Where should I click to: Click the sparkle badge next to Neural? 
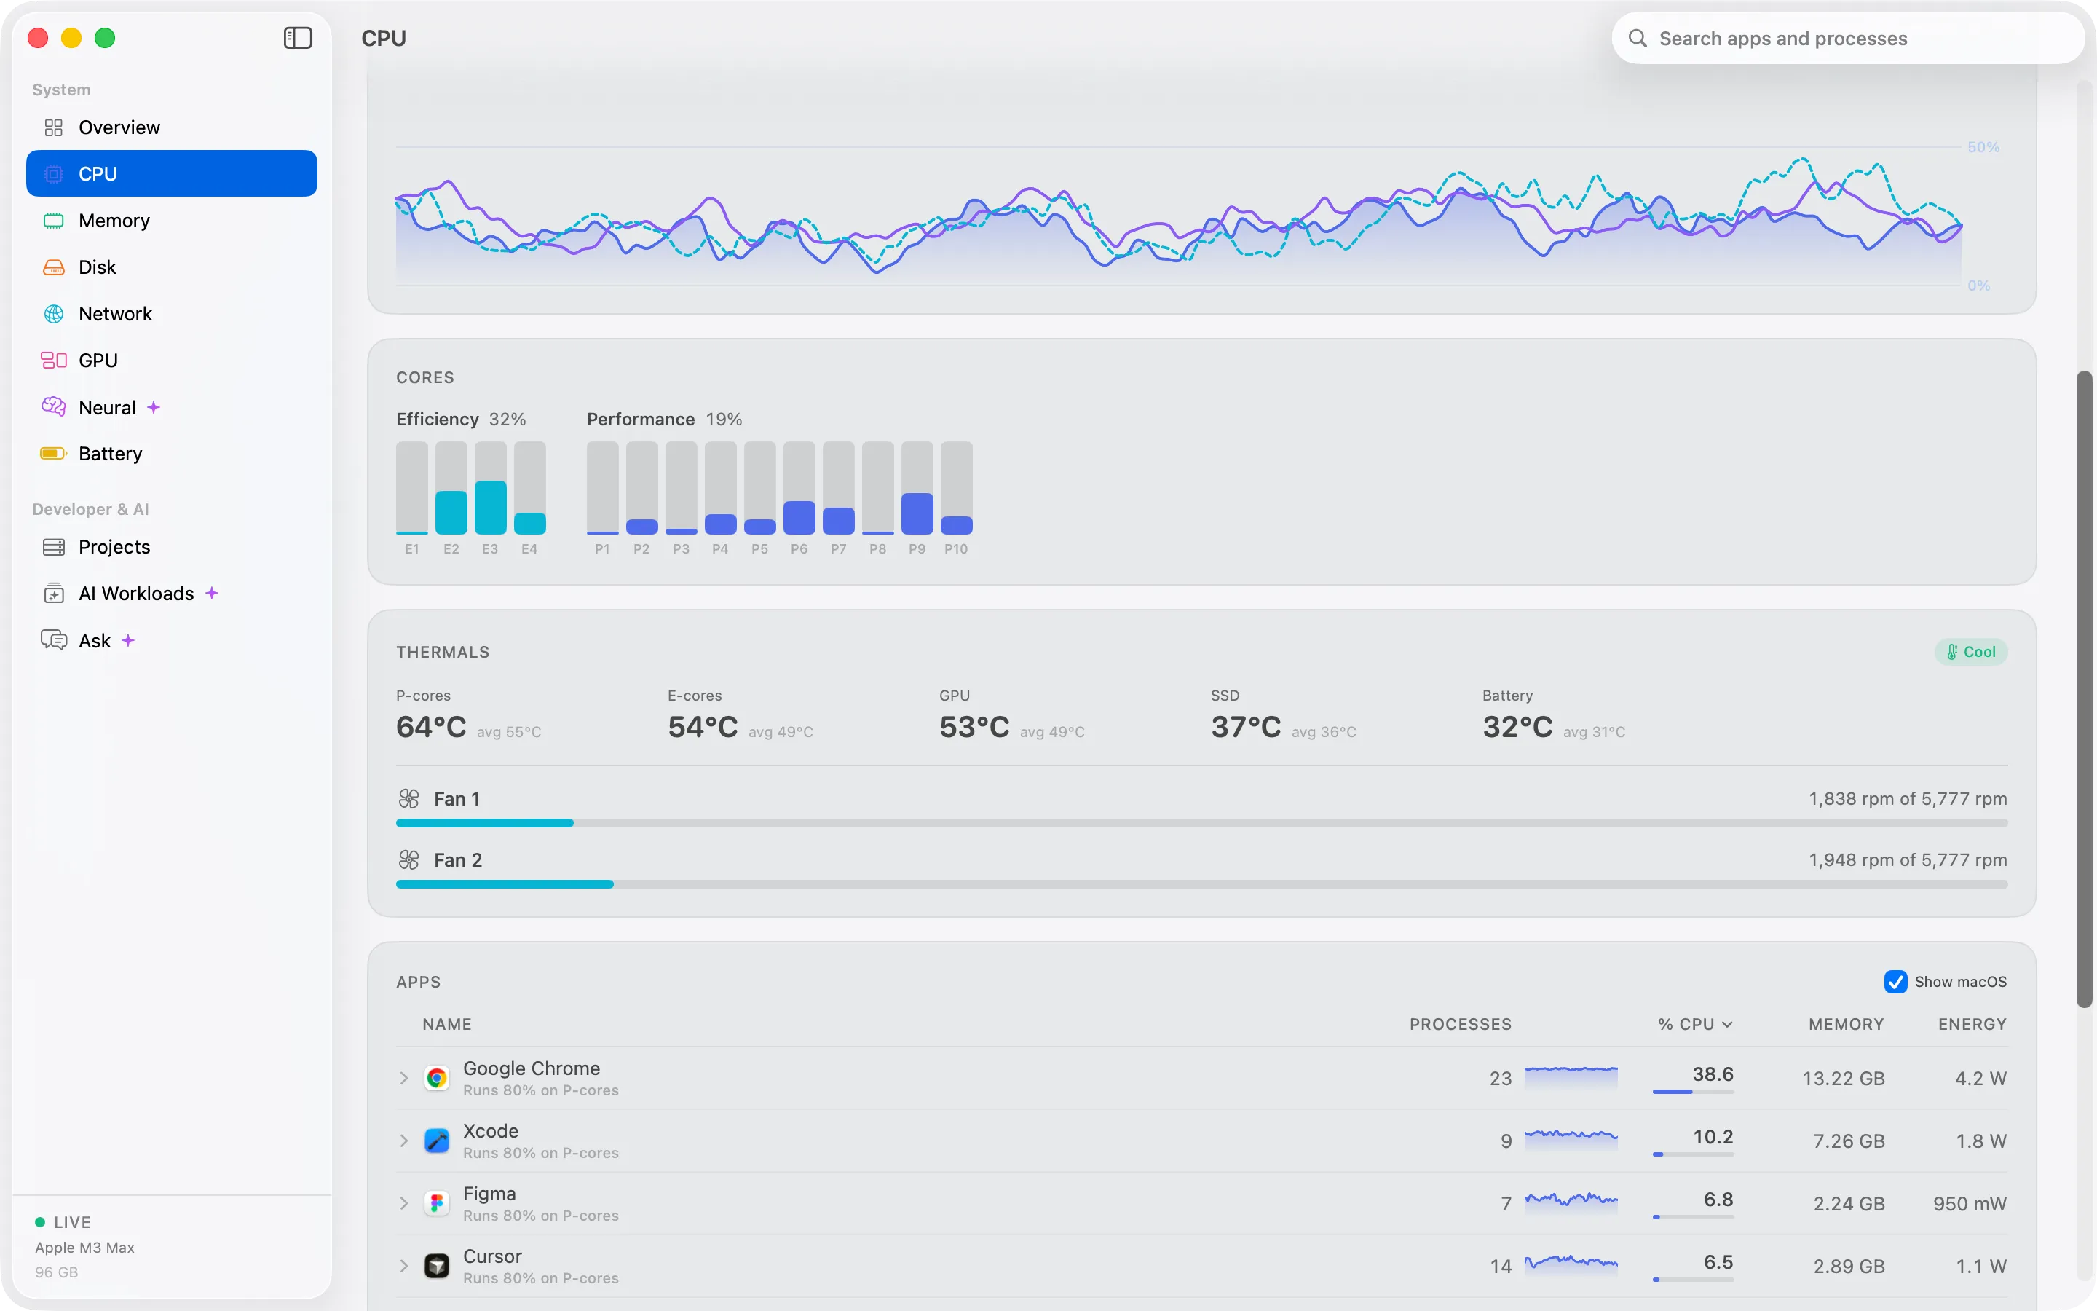click(x=154, y=406)
